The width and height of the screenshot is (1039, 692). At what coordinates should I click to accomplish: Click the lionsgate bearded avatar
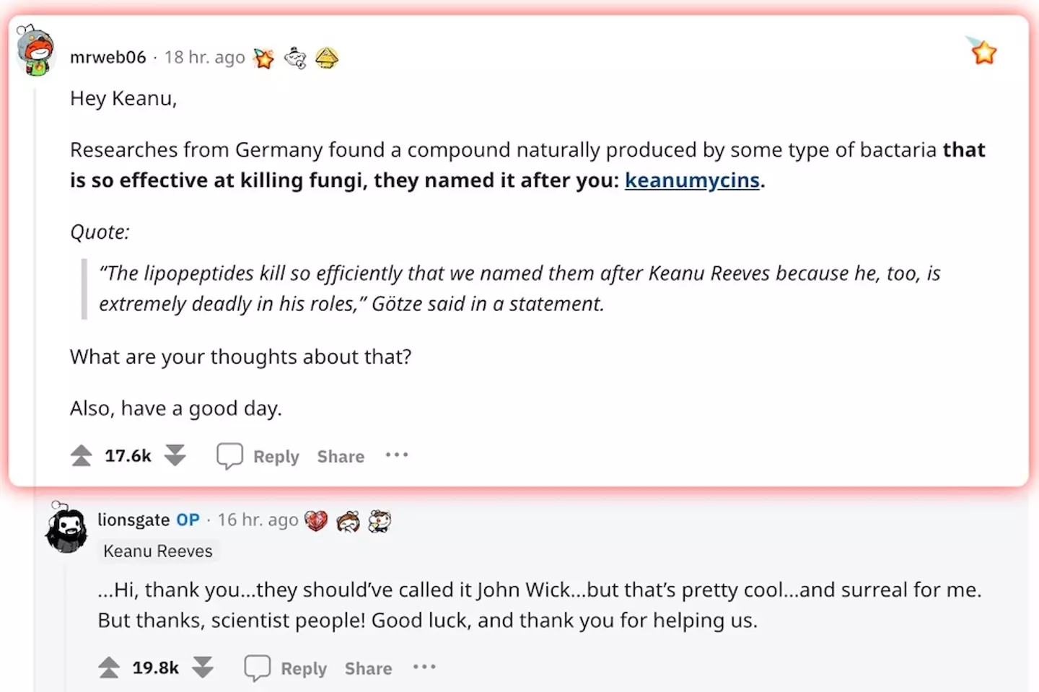pos(66,530)
